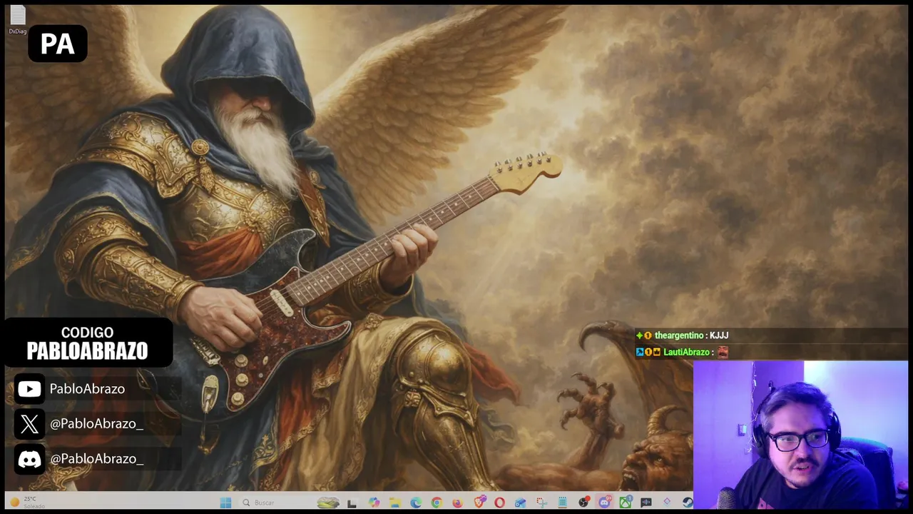Launch Copilot from the taskbar

pyautogui.click(x=374, y=503)
